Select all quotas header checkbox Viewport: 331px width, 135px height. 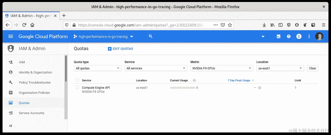click(x=77, y=80)
